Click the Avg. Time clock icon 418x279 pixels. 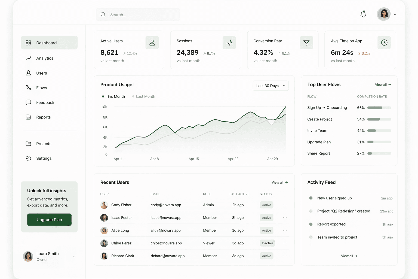point(384,43)
